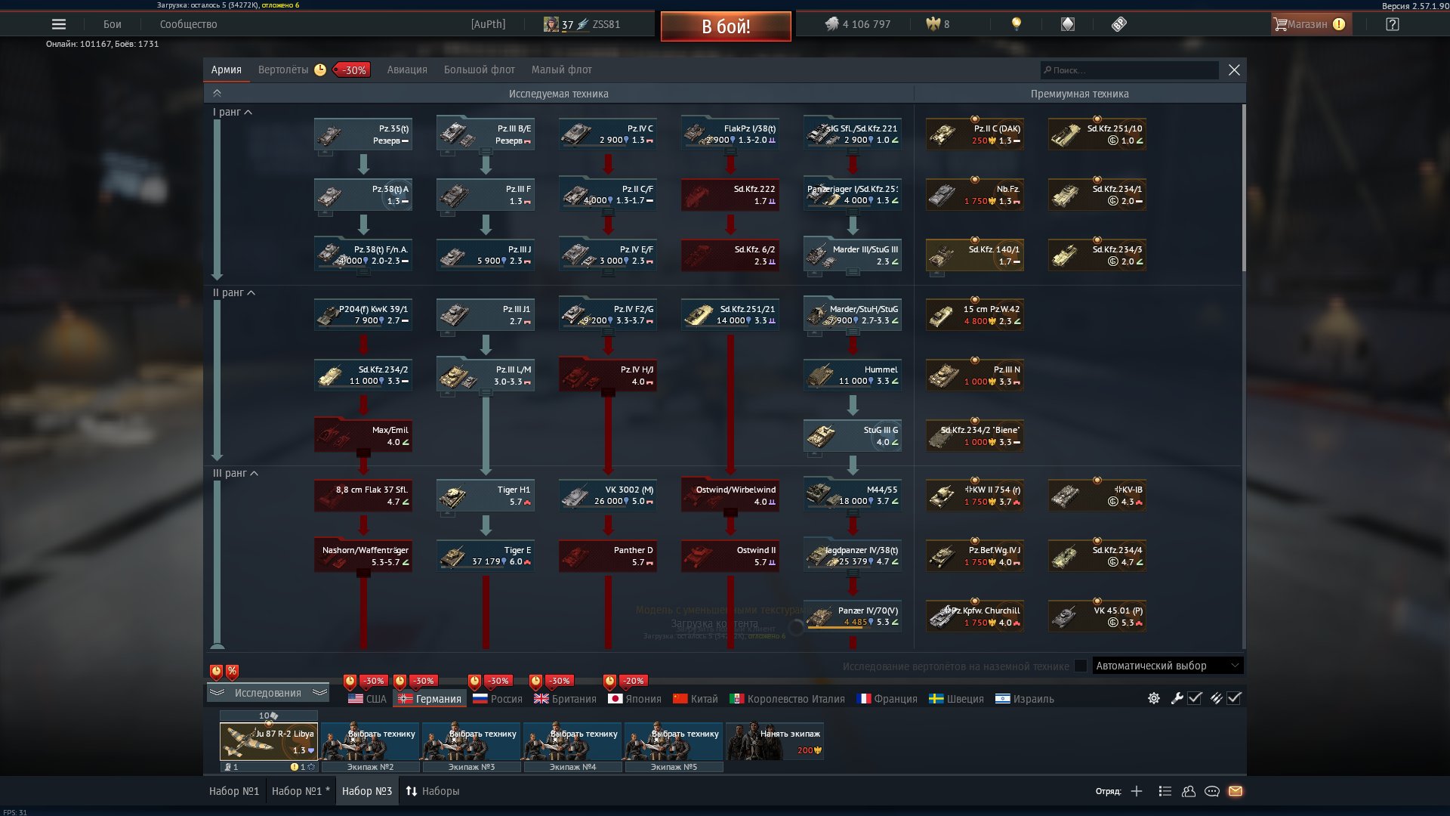Add a squad member with the plus icon
Image resolution: width=1450 pixels, height=816 pixels.
(1137, 791)
